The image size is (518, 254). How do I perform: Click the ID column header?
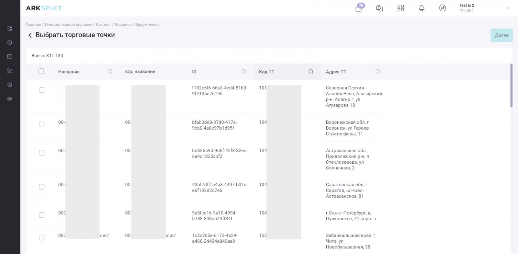click(194, 72)
